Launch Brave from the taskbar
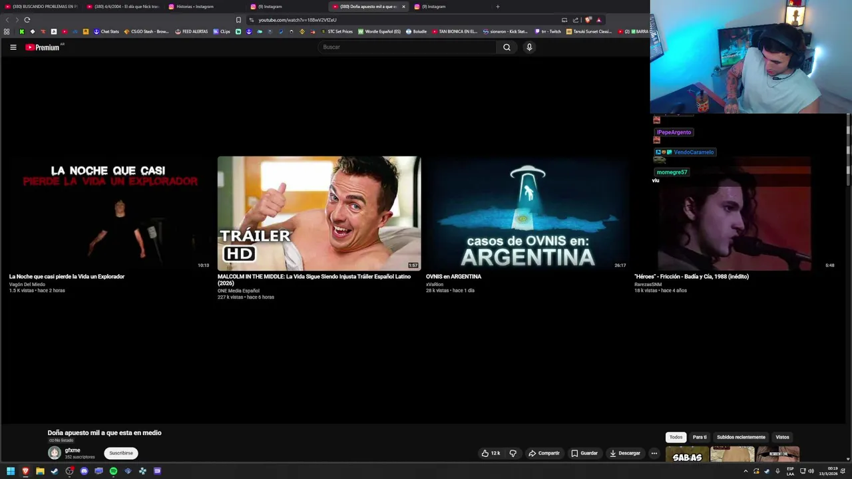 [x=25, y=471]
